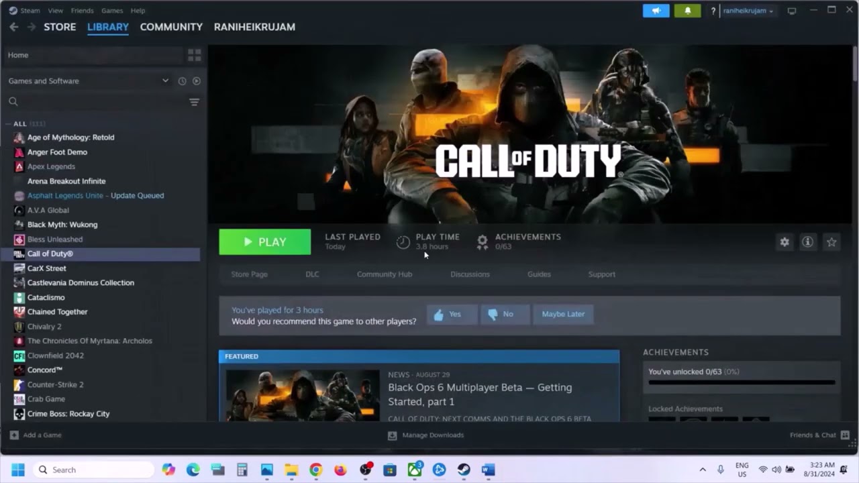This screenshot has width=859, height=483.
Task: Click the Windows taskbar Search box
Action: (x=93, y=470)
